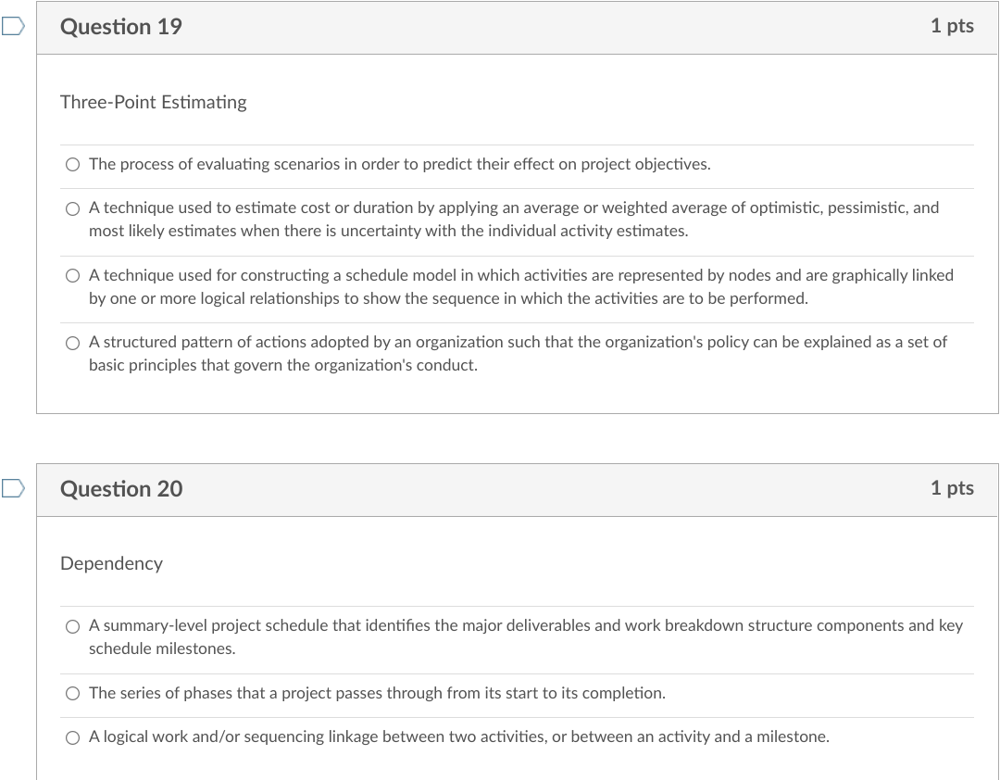Select the structured pattern of actions option
Screen dimensions: 1000x780
click(72, 342)
